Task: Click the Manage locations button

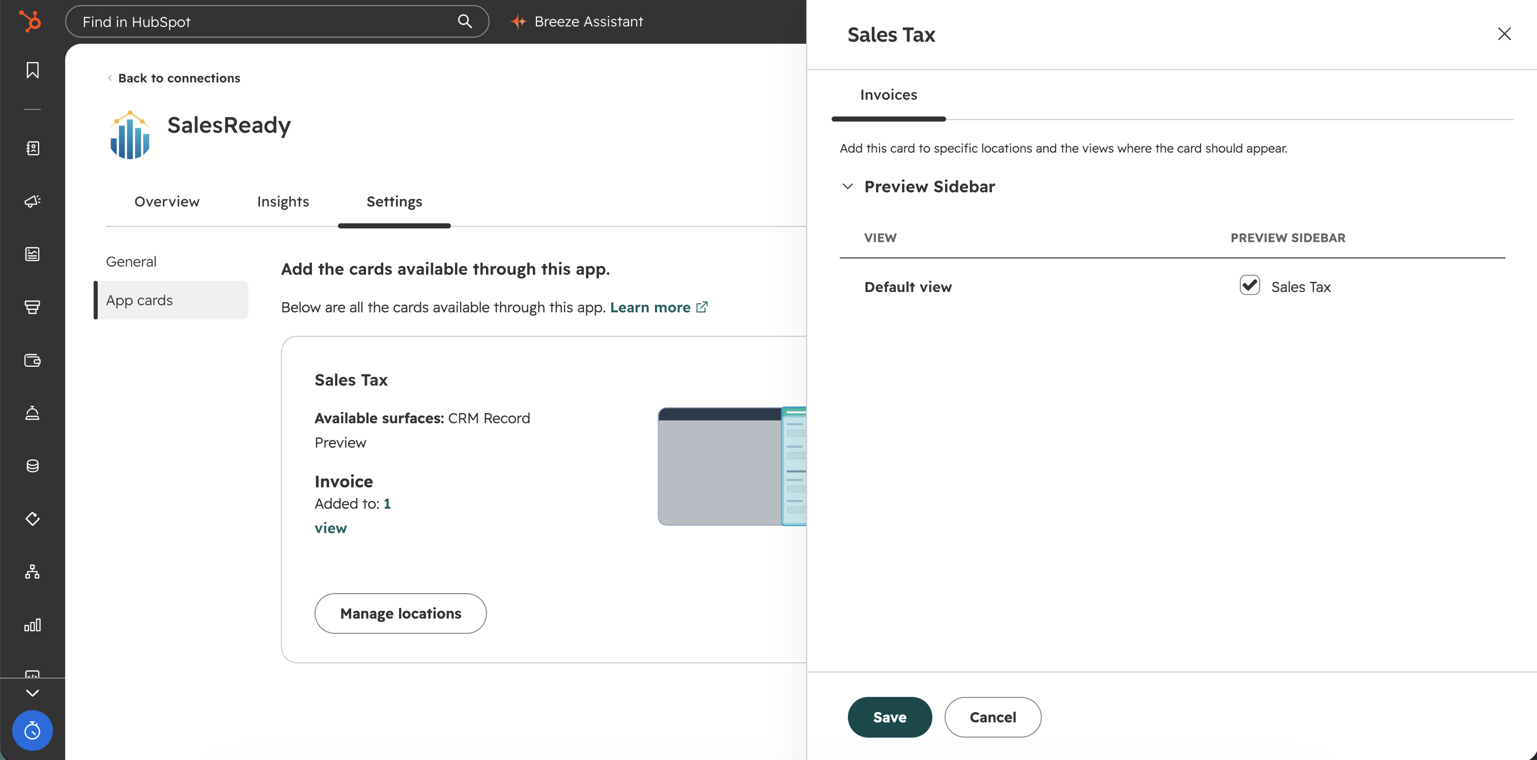Action: 401,613
